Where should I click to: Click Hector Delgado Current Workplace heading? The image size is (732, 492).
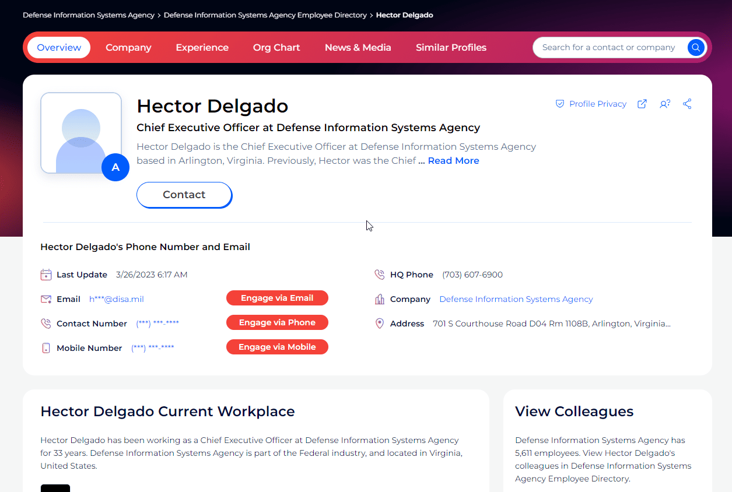coord(167,412)
